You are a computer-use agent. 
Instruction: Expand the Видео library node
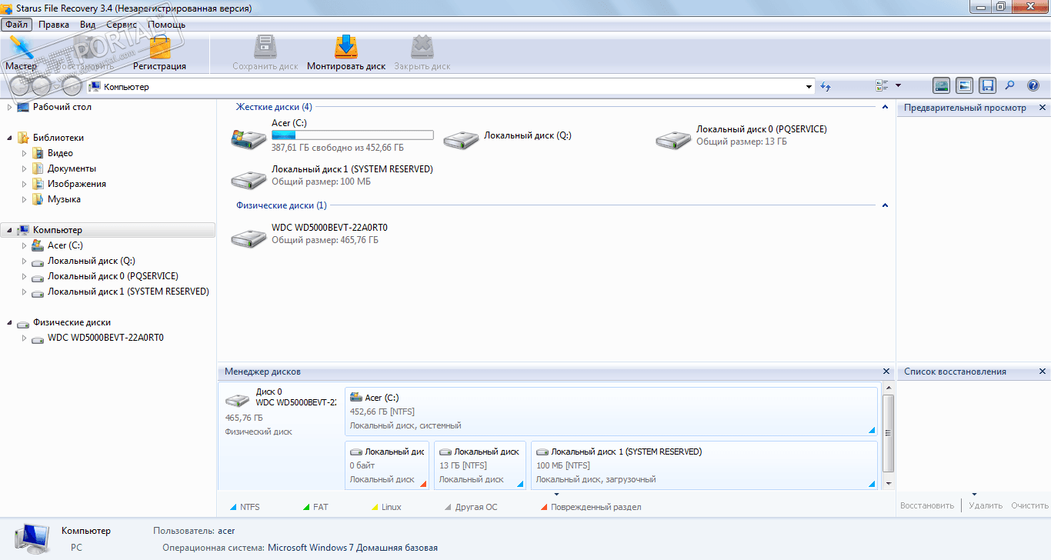pos(25,153)
